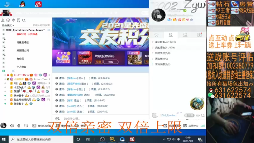Open 应用中心 app center
Screen dimensions: 254x143
coord(193,126)
